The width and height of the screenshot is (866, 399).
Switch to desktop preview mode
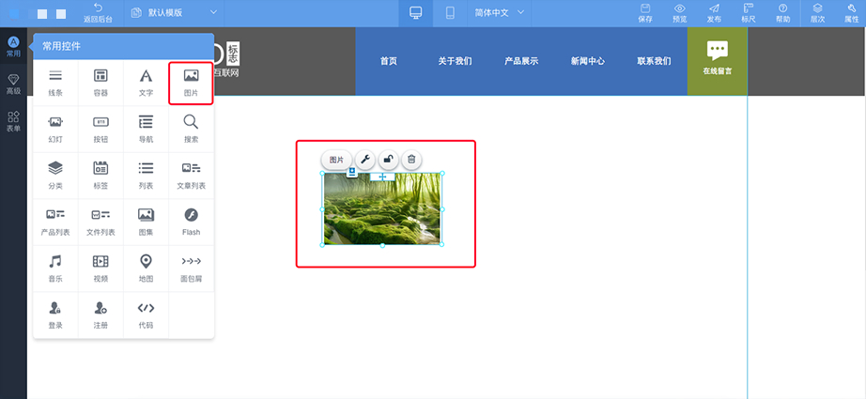pyautogui.click(x=416, y=13)
